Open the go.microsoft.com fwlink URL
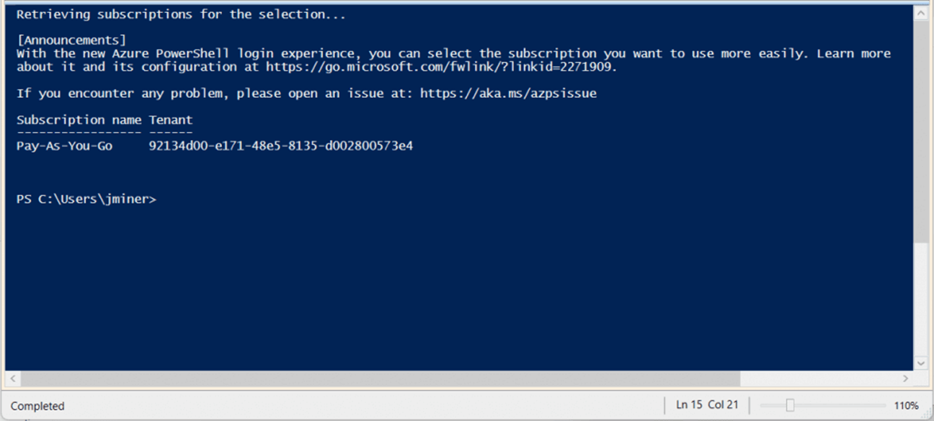934x421 pixels. [x=441, y=67]
